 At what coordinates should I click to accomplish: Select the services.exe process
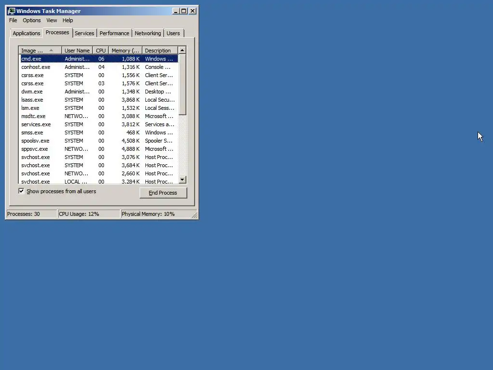coord(99,124)
